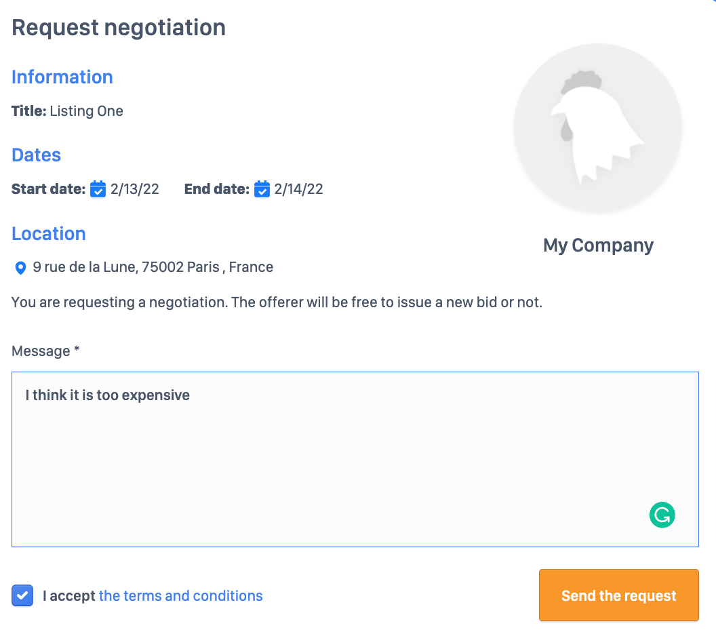The height and width of the screenshot is (632, 716).
Task: Click the negotiation notice sentence
Action: click(x=277, y=302)
